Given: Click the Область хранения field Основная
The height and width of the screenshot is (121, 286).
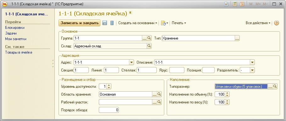Looking at the screenshot, I should (126, 94).
